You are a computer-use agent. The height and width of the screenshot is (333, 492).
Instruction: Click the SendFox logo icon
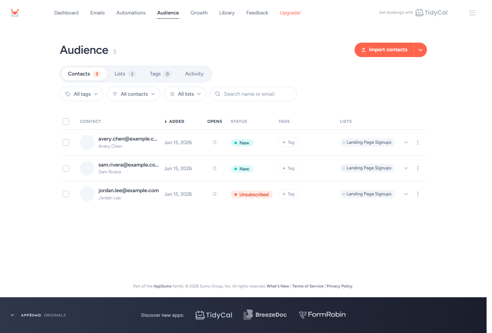tap(15, 13)
